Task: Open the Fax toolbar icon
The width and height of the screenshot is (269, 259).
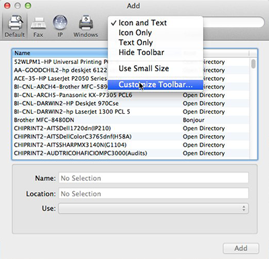Action: pos(38,26)
